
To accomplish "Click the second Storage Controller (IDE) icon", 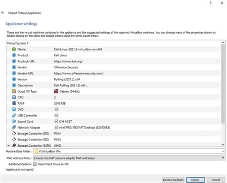I will pyautogui.click(x=14, y=140).
